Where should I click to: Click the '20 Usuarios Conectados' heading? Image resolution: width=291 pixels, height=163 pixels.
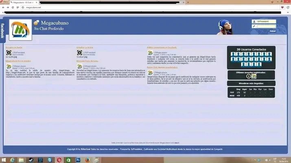251,49
